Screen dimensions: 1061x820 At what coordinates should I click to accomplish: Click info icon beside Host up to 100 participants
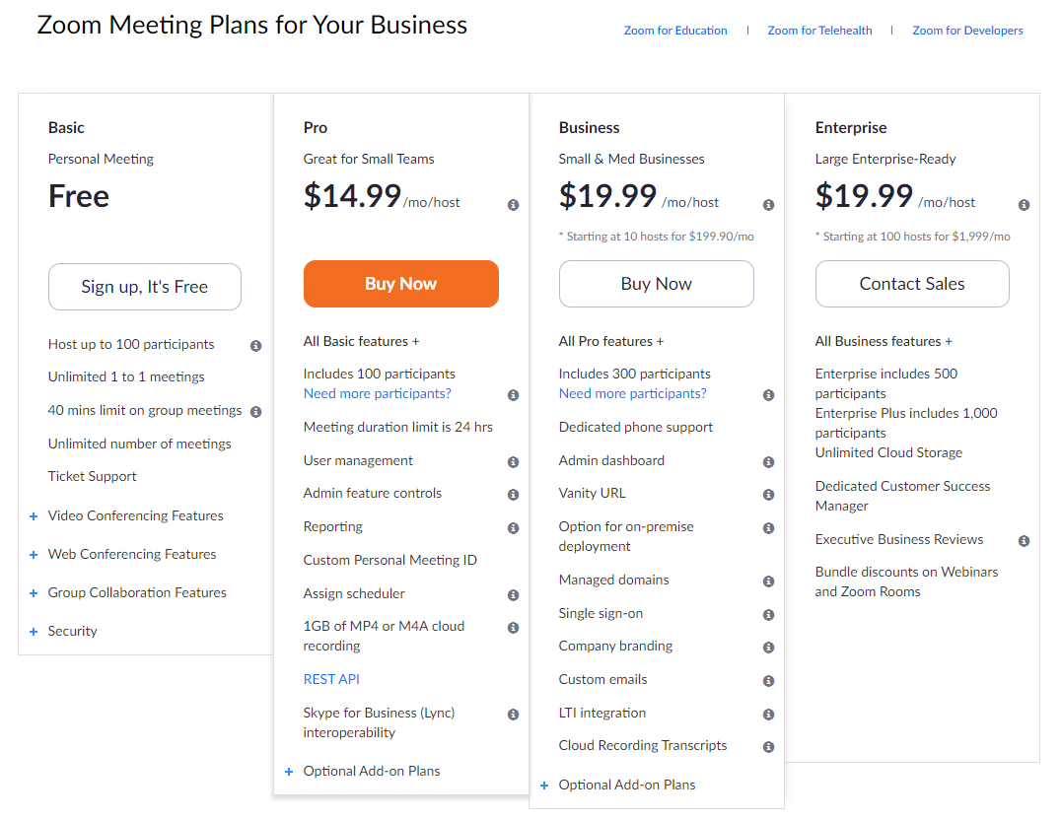pos(255,346)
